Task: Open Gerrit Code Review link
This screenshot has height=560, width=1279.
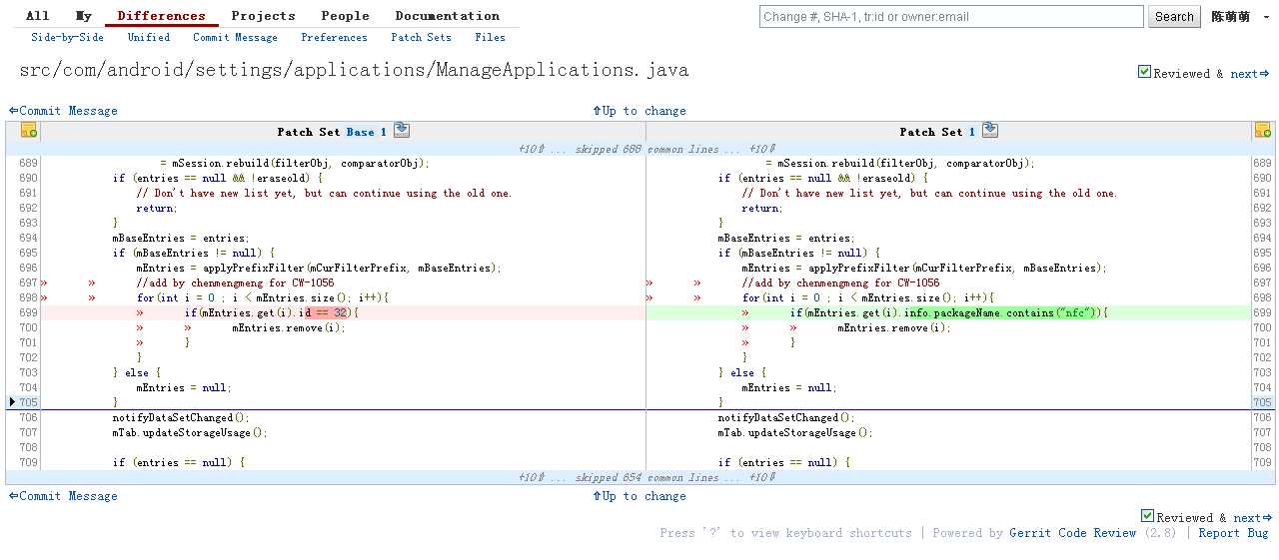Action: 1073,533
